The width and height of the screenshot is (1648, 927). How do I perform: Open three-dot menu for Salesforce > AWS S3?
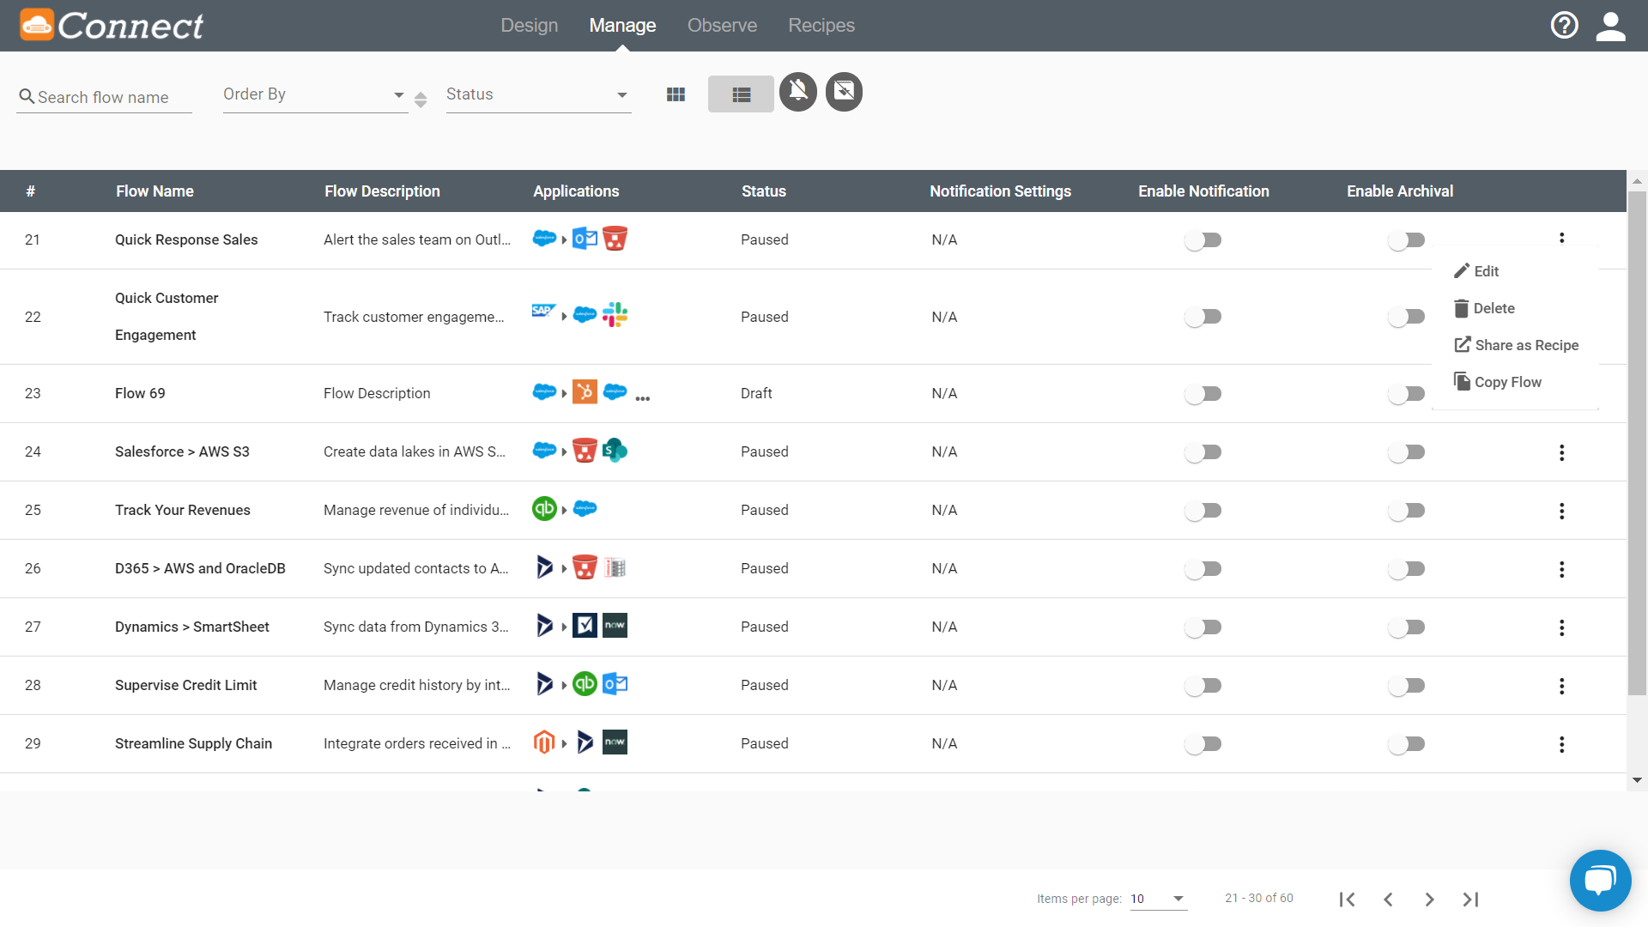(x=1561, y=452)
